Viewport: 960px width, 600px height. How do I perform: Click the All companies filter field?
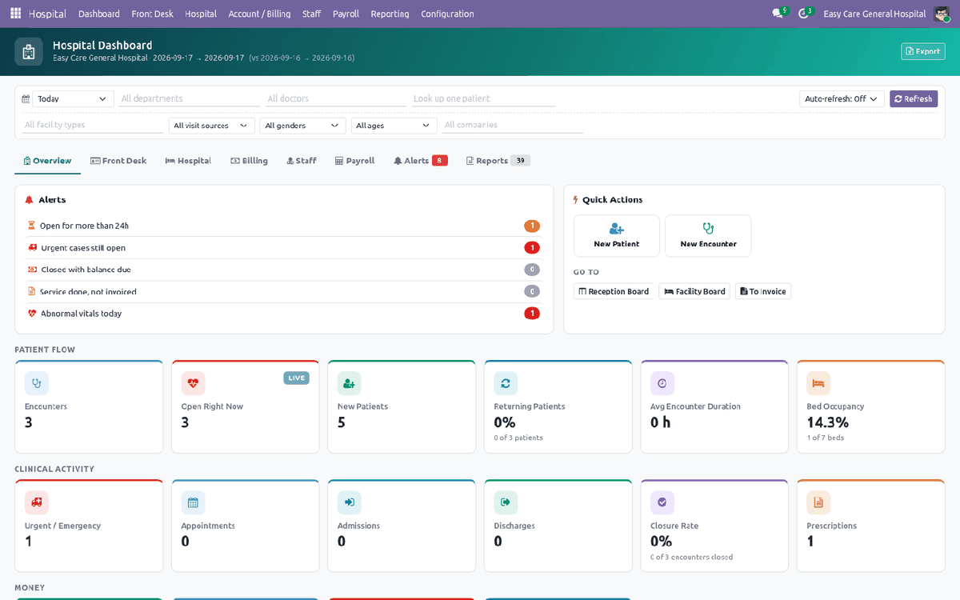point(513,126)
